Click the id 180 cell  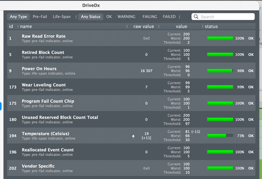point(13,120)
